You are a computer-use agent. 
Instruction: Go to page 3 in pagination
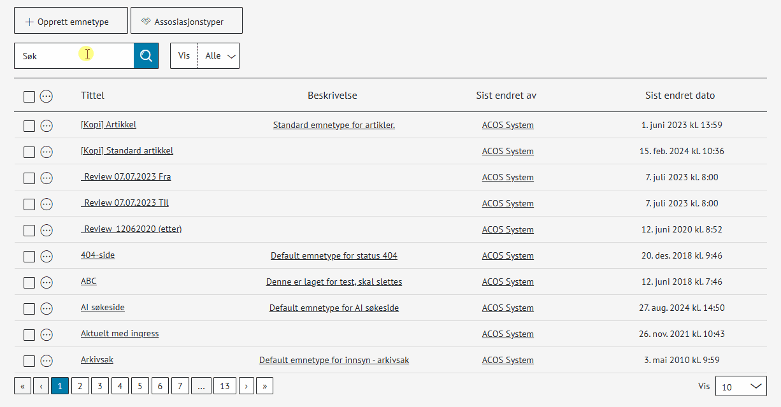pyautogui.click(x=100, y=386)
